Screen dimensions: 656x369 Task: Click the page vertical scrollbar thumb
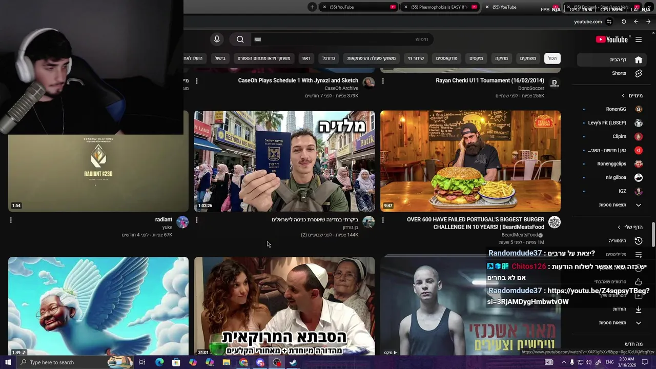coord(653,235)
